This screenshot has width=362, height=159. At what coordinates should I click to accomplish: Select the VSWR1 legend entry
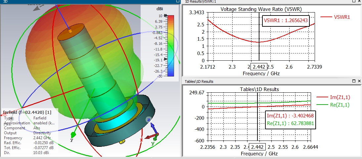tap(335, 17)
